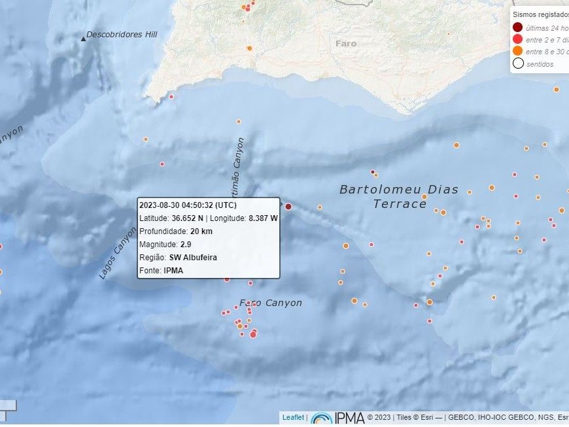Click the orange marker on land west of Faro

[x=249, y=48]
